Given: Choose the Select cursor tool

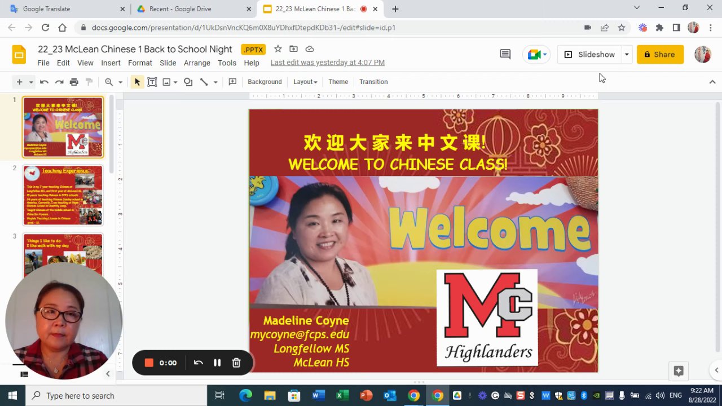Looking at the screenshot, I should point(137,82).
